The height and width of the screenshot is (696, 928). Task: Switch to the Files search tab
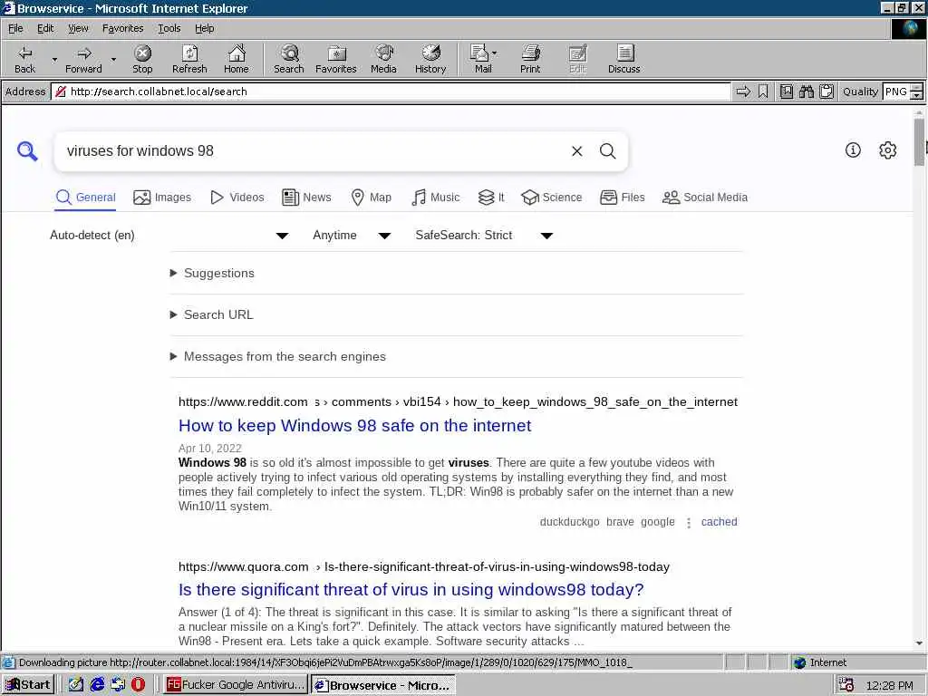tap(622, 197)
